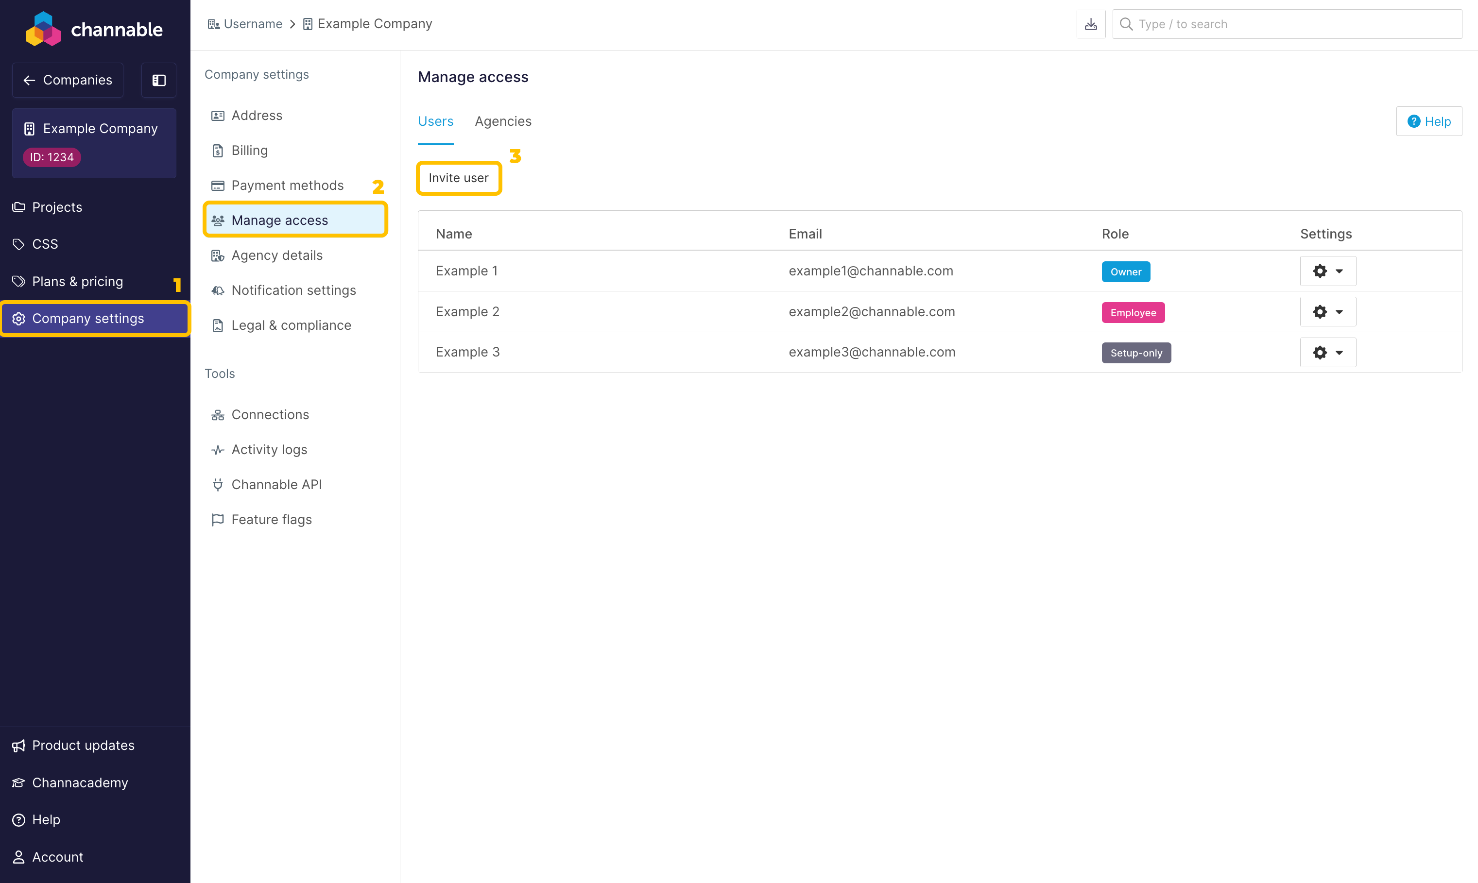Open settings dropdown for Example 1
The height and width of the screenshot is (883, 1478).
[x=1327, y=272]
